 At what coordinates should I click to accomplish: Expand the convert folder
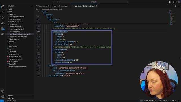pyautogui.click(x=13, y=14)
